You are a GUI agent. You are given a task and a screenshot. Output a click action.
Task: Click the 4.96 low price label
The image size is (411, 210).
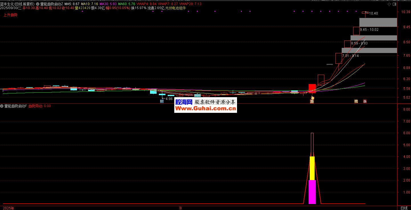pyautogui.click(x=169, y=99)
